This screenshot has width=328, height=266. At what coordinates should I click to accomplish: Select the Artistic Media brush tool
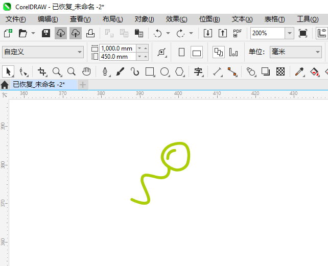pos(120,71)
